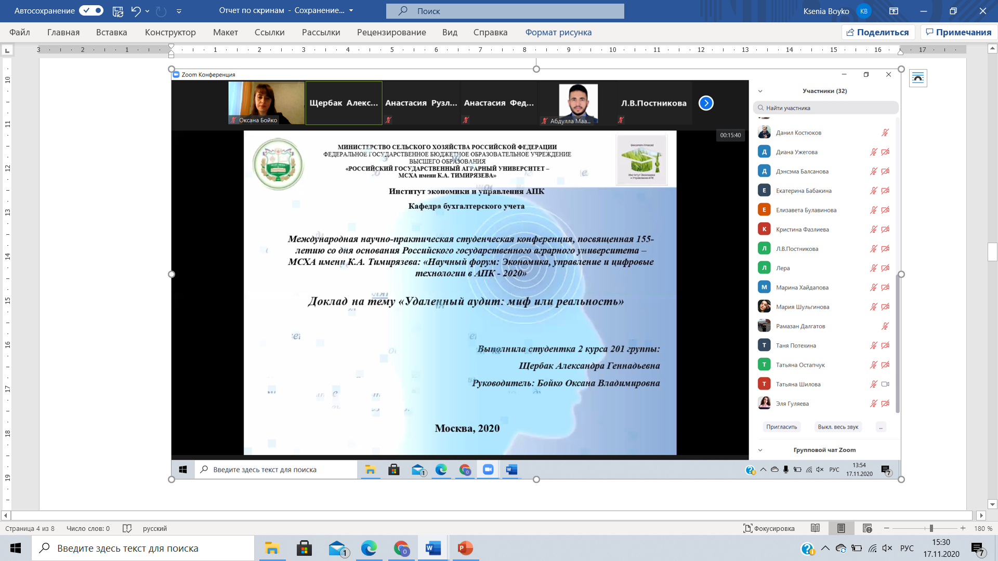Click the ruler tab selector icon

coord(7,50)
